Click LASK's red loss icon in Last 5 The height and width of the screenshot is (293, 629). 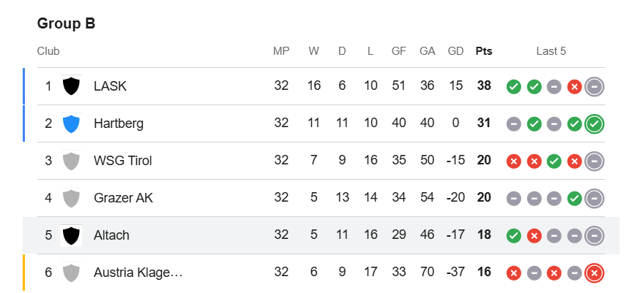coord(574,86)
